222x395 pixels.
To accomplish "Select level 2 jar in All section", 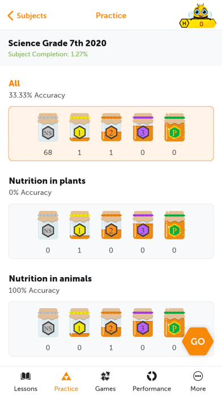I will click(x=111, y=127).
